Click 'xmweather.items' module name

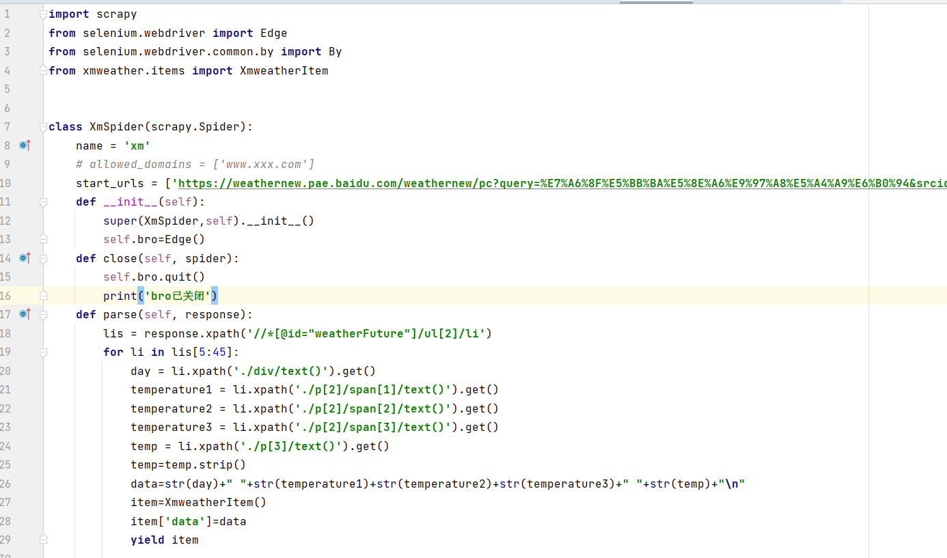[x=134, y=70]
